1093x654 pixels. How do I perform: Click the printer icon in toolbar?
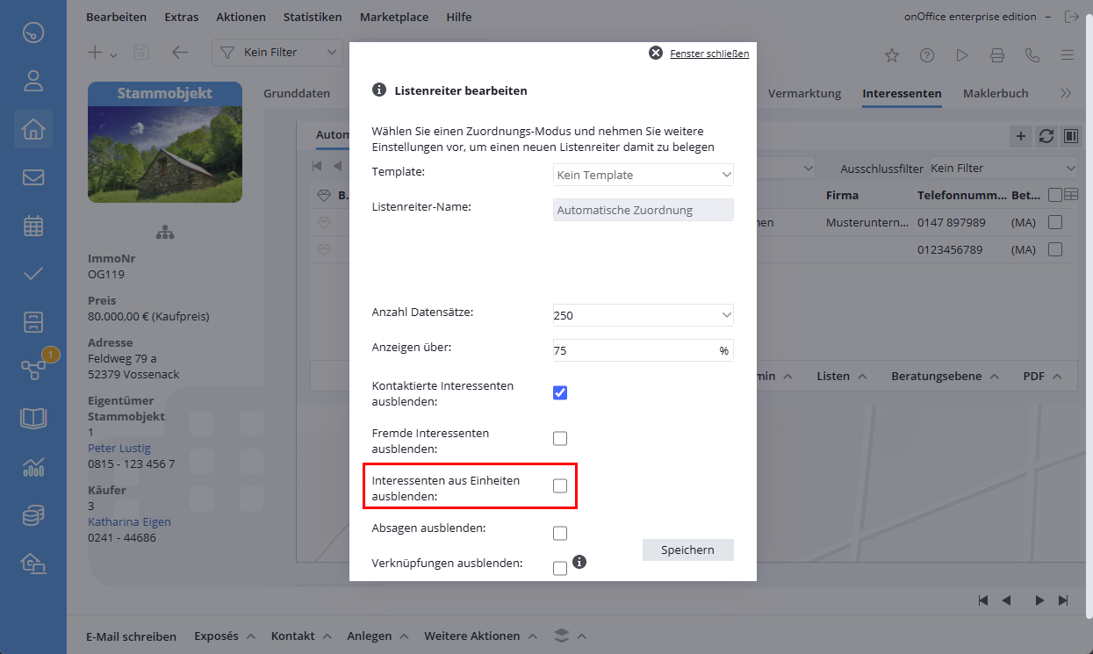(997, 54)
